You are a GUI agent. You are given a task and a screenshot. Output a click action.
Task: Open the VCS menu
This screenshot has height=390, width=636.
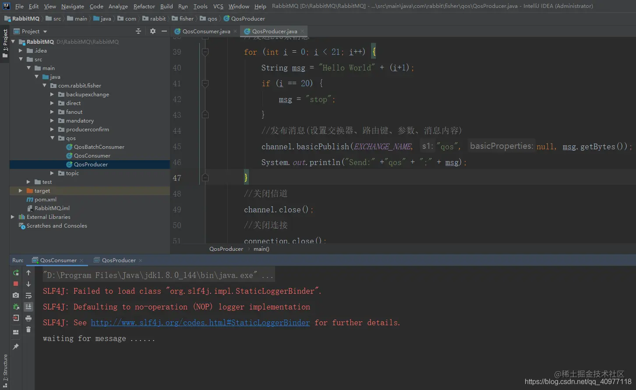coord(218,6)
